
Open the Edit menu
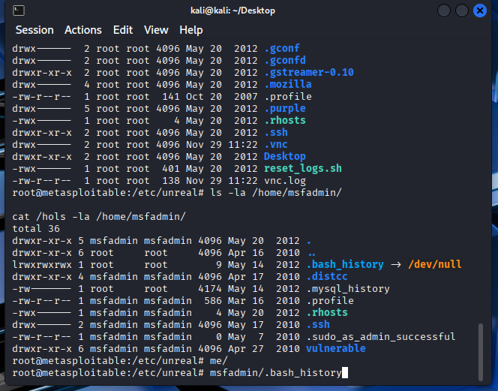122,30
